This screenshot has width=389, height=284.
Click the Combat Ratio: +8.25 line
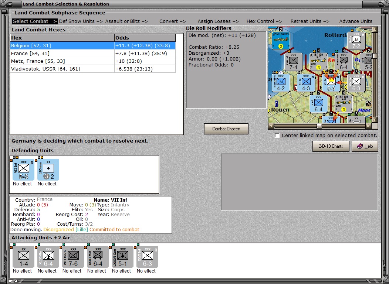tap(214, 47)
